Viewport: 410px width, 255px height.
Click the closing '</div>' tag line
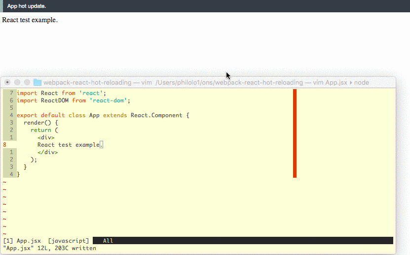tap(47, 152)
